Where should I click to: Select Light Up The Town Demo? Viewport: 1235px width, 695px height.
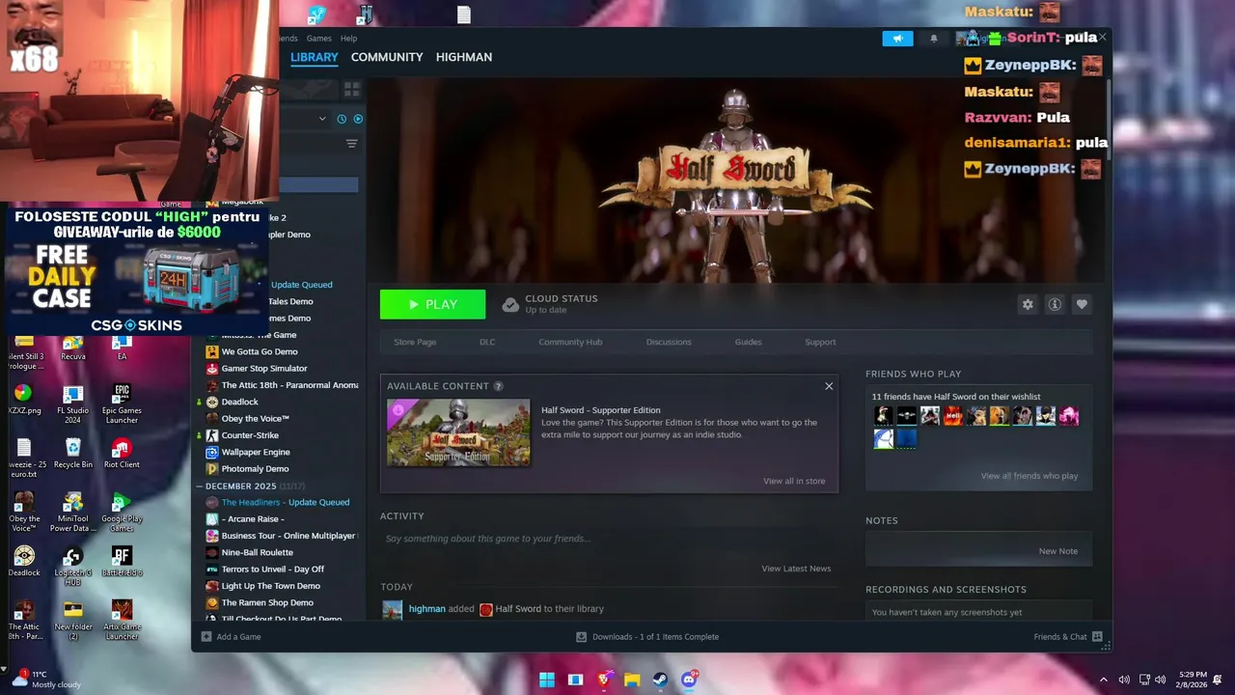coord(271,586)
